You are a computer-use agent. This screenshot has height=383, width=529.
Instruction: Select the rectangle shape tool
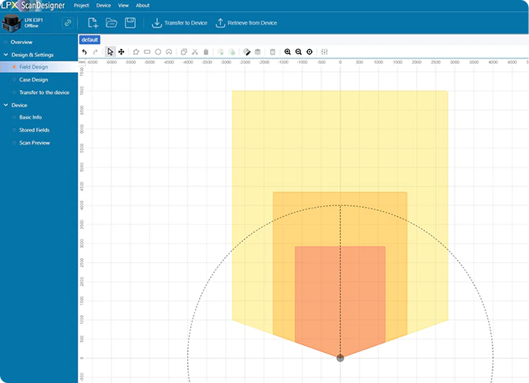(x=147, y=51)
